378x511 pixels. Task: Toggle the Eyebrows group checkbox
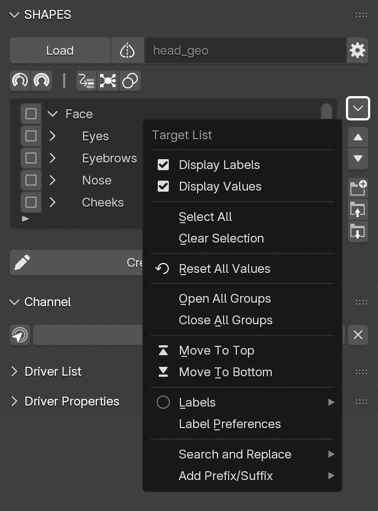pyautogui.click(x=31, y=158)
